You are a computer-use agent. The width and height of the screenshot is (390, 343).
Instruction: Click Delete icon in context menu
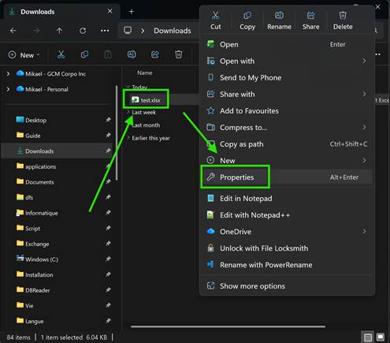tap(343, 15)
